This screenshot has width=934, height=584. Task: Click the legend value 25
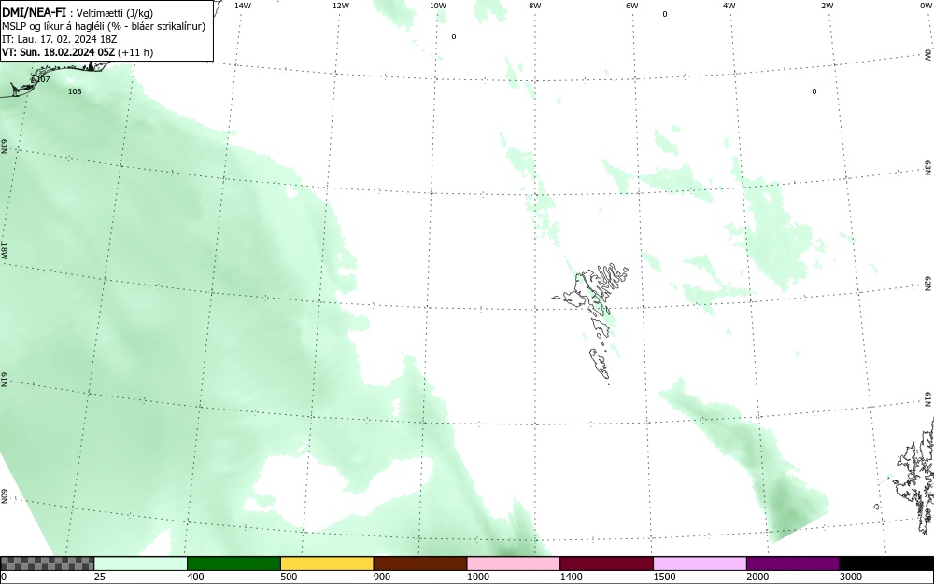click(x=100, y=577)
